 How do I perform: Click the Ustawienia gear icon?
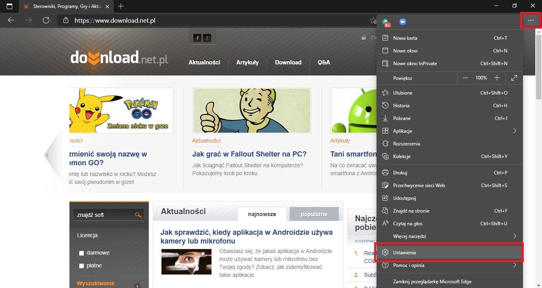[385, 252]
